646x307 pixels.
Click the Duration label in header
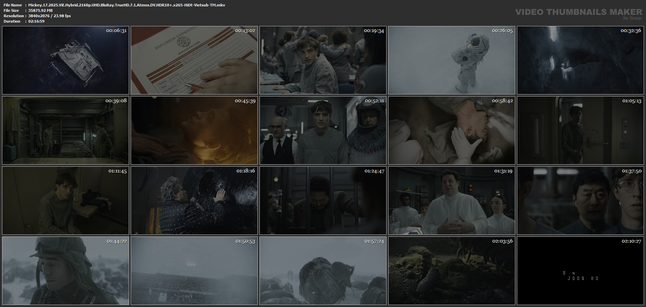pos(12,21)
